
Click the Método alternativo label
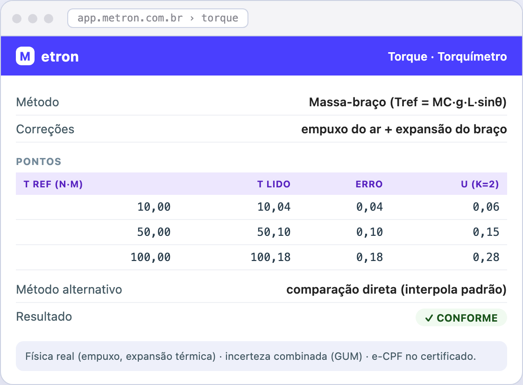(69, 289)
